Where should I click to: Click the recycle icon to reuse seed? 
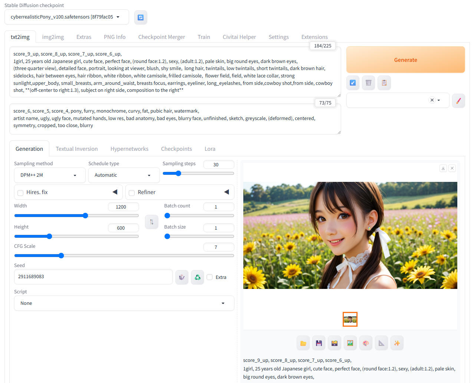tap(198, 277)
